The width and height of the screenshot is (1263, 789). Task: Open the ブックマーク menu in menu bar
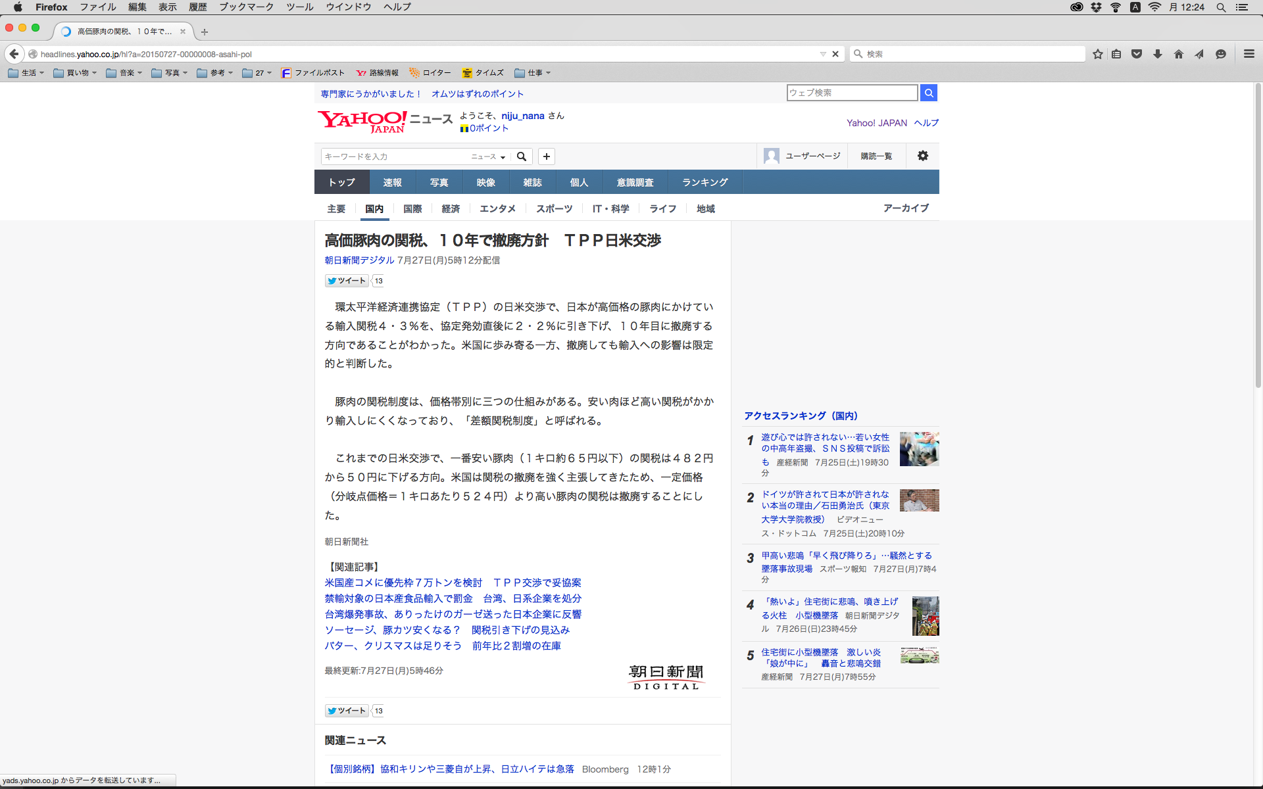pyautogui.click(x=246, y=7)
